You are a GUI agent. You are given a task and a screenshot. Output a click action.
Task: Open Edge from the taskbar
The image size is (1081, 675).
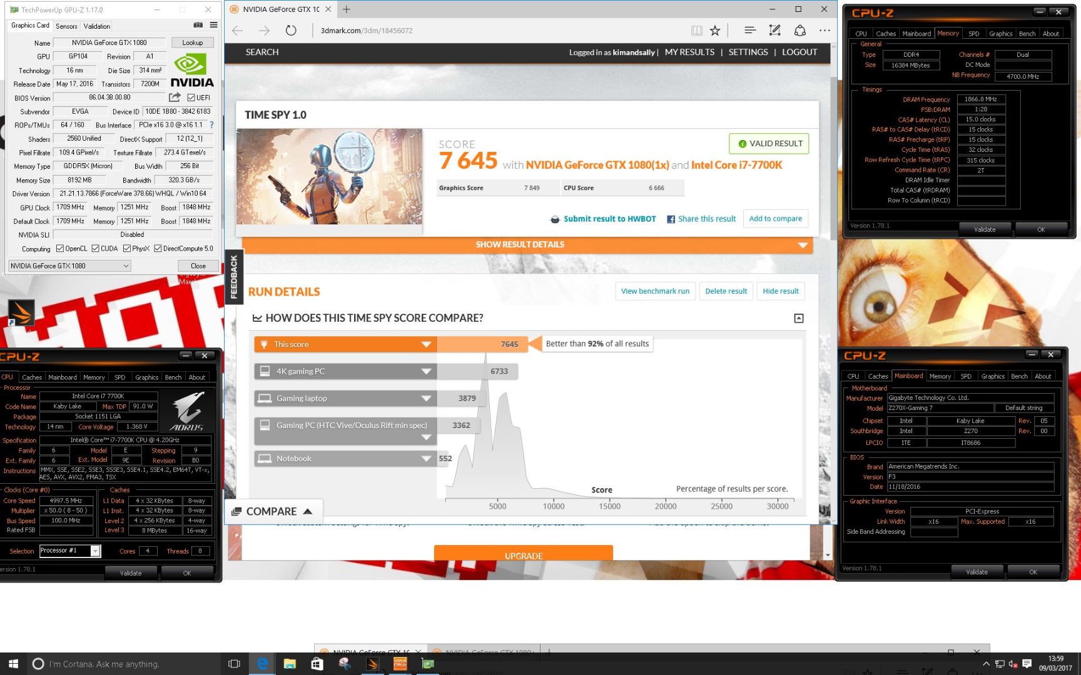pos(263,664)
